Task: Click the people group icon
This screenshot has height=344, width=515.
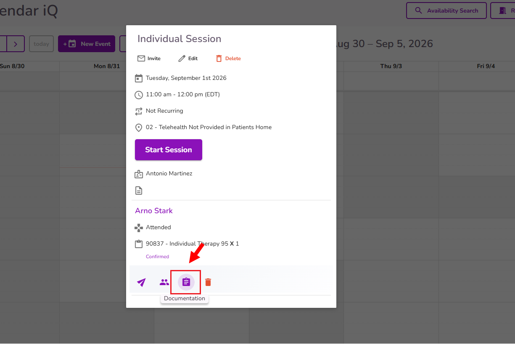Action: [164, 282]
